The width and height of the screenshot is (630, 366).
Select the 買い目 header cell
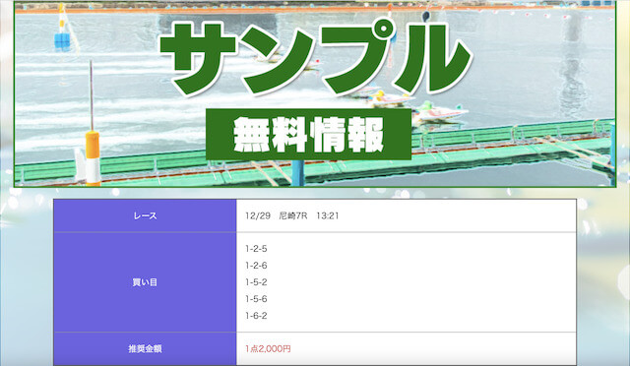click(145, 282)
